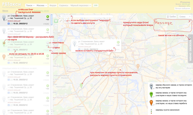Click the map search input field
The height and width of the screenshot is (115, 193).
86,16
